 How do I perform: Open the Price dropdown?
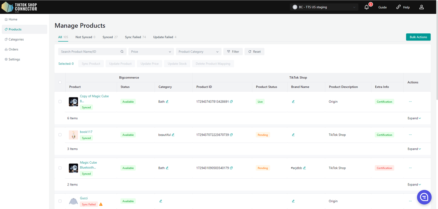click(x=151, y=52)
